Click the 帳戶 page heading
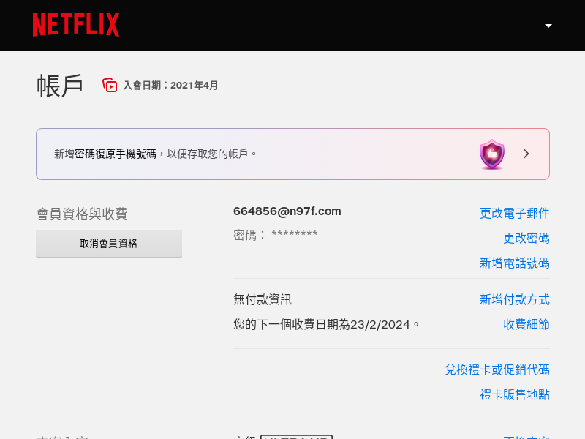This screenshot has height=439, width=585. tap(60, 86)
